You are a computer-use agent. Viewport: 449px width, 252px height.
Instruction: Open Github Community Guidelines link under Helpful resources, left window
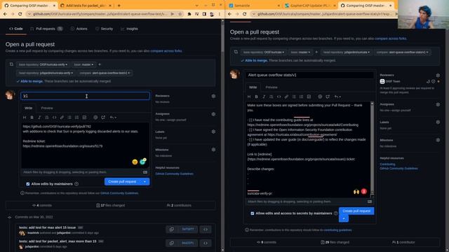(174, 174)
